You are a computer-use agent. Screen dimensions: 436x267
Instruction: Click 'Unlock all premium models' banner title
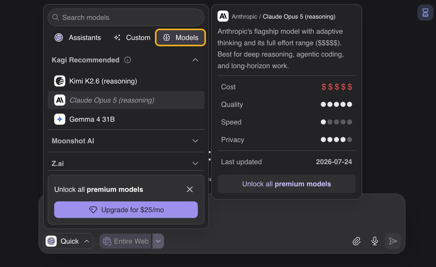[99, 189]
